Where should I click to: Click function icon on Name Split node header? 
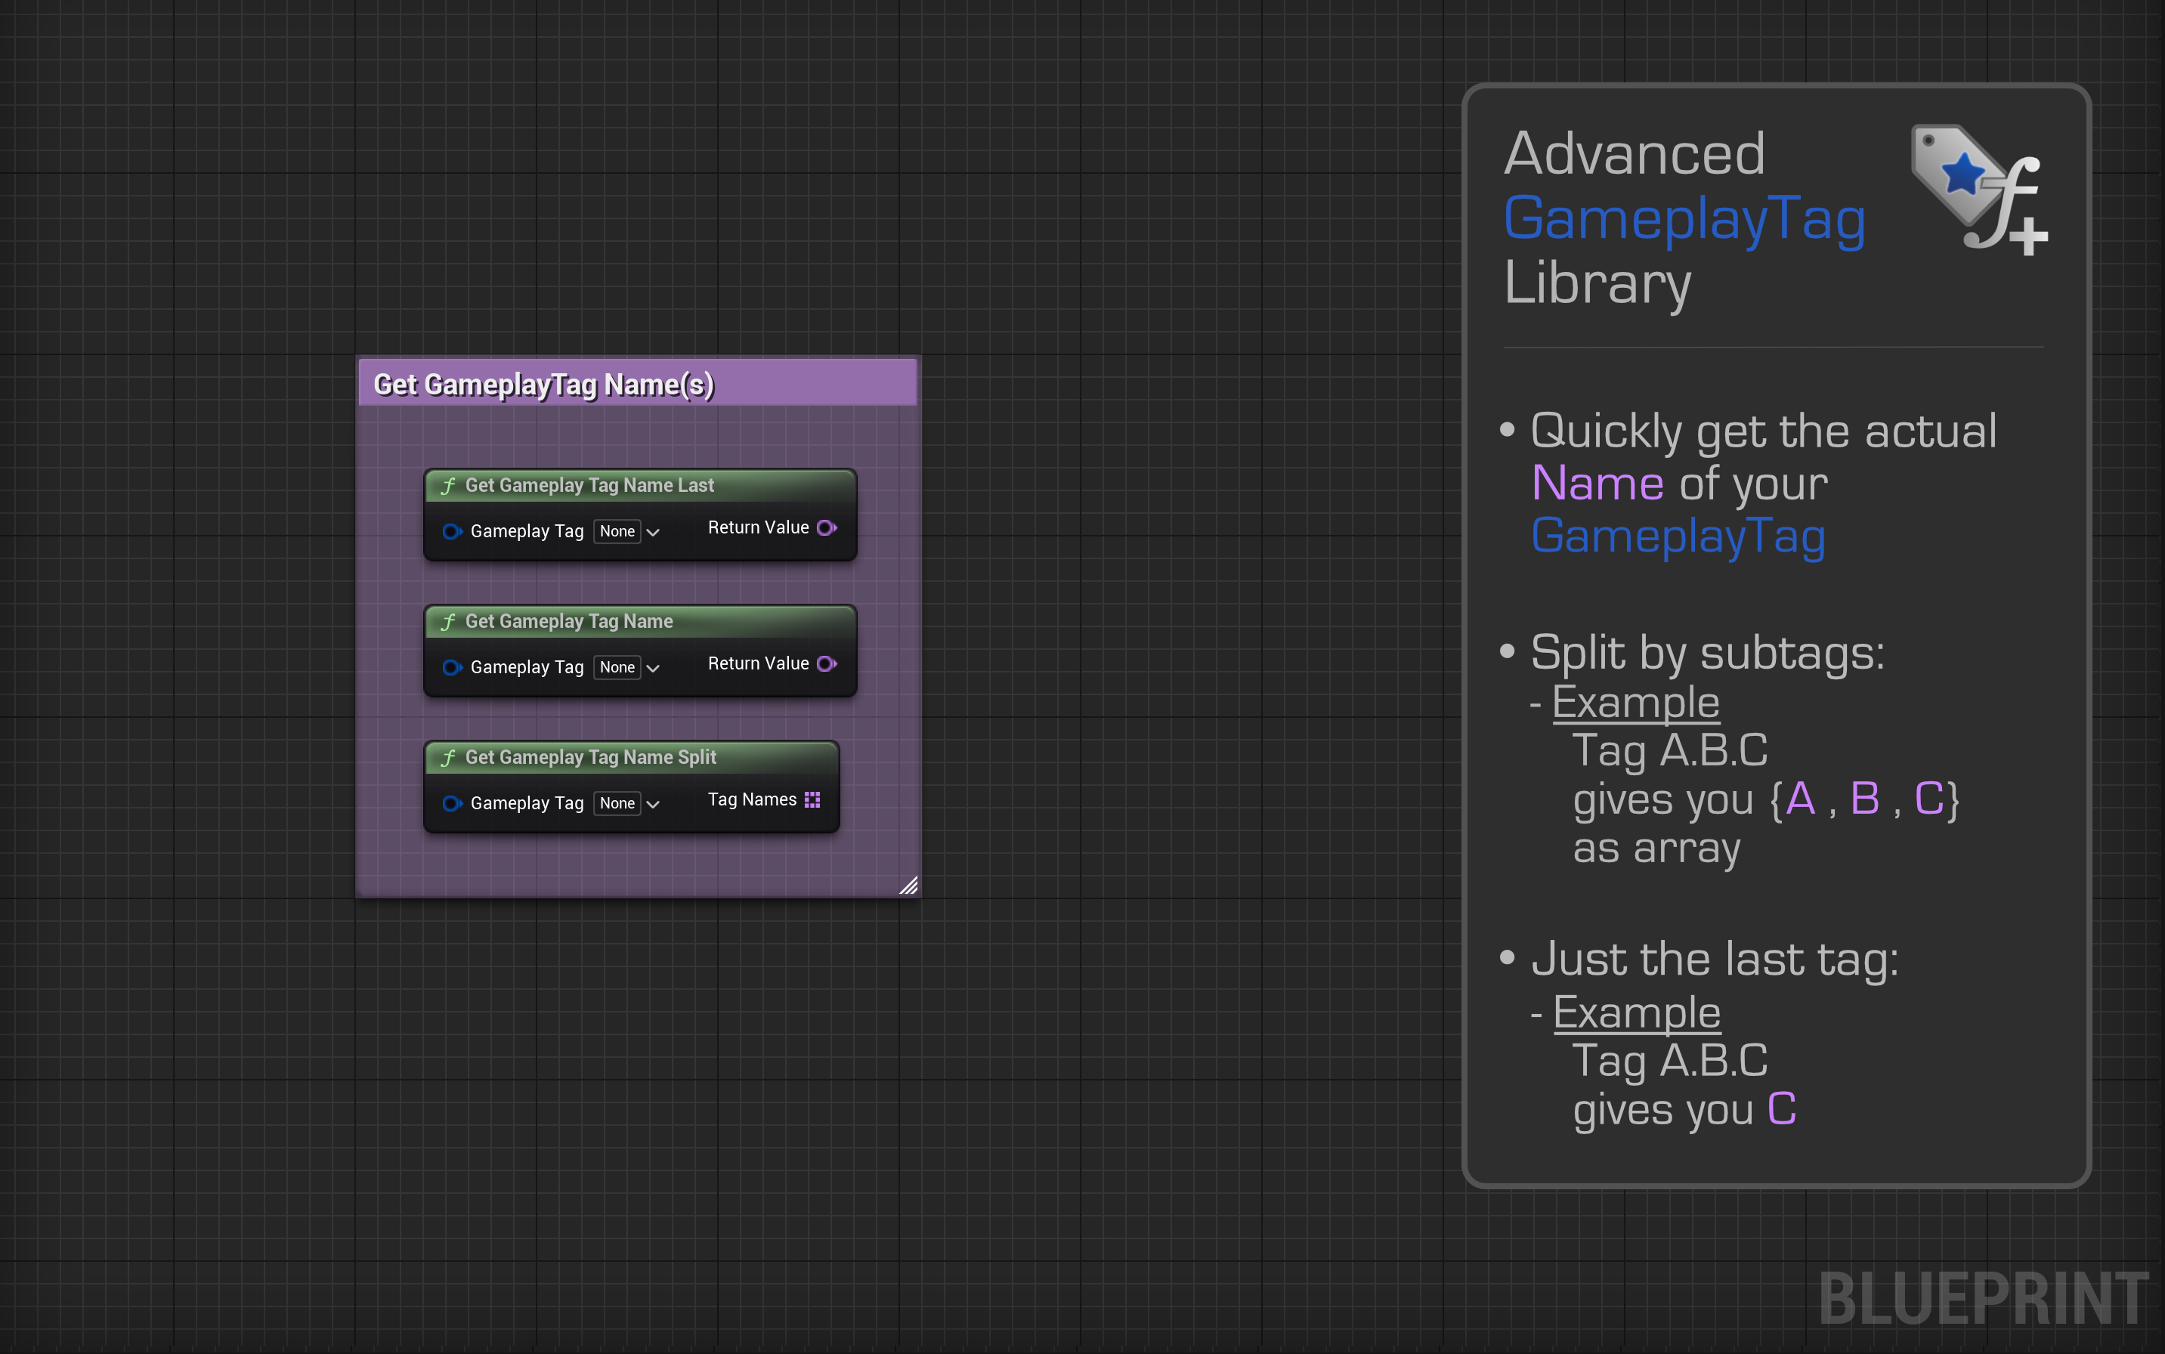click(x=449, y=758)
